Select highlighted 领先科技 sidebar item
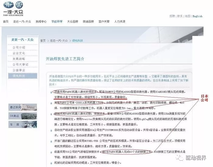Image resolution: width=213 pixels, height=167 pixels. tap(19, 76)
